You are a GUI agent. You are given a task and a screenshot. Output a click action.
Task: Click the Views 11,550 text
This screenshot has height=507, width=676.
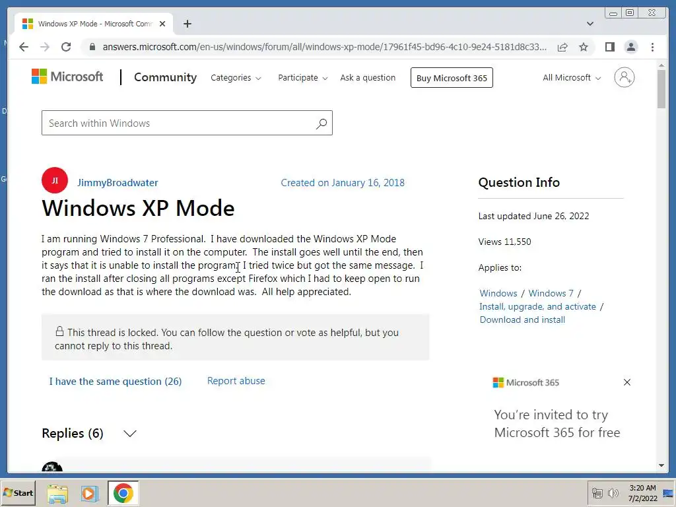[504, 242]
